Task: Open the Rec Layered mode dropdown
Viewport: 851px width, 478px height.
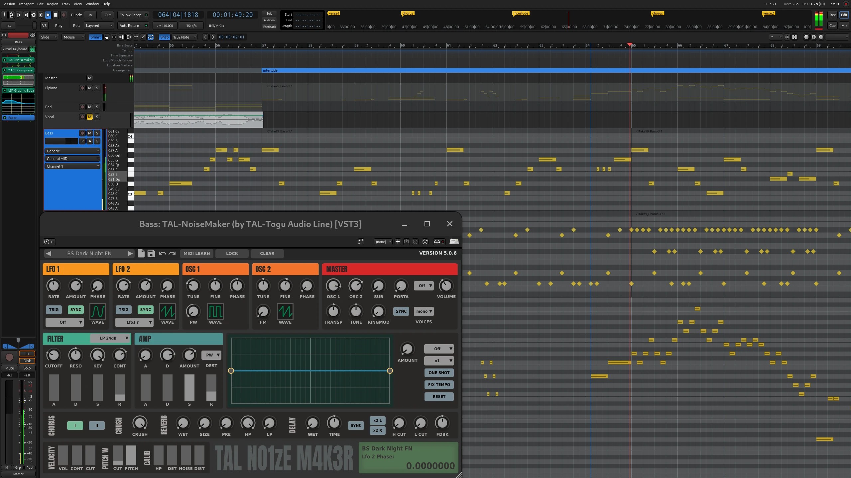Action: (98, 26)
